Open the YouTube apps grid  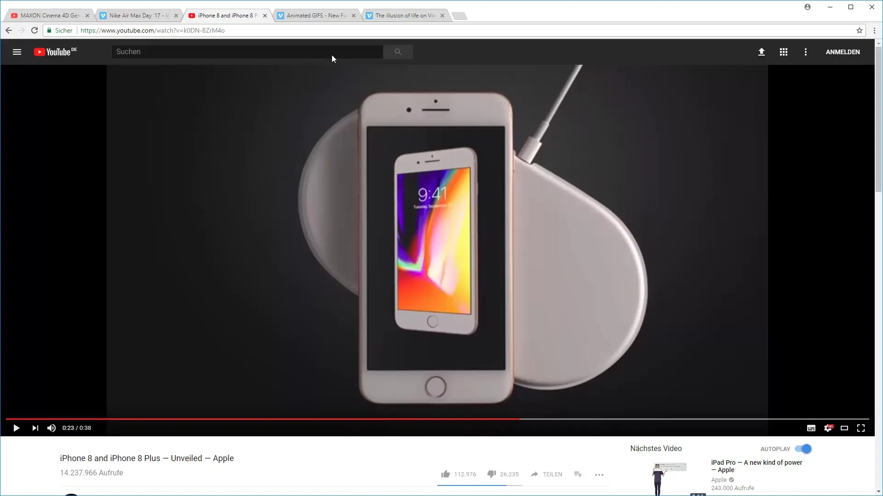784,52
